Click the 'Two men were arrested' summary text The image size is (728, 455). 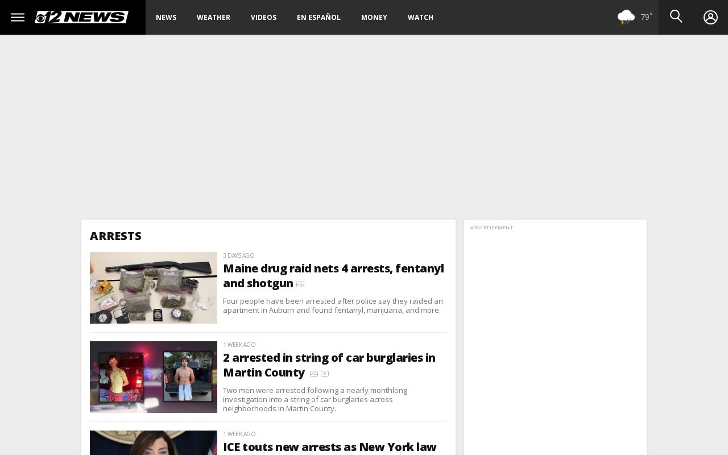[x=315, y=399]
